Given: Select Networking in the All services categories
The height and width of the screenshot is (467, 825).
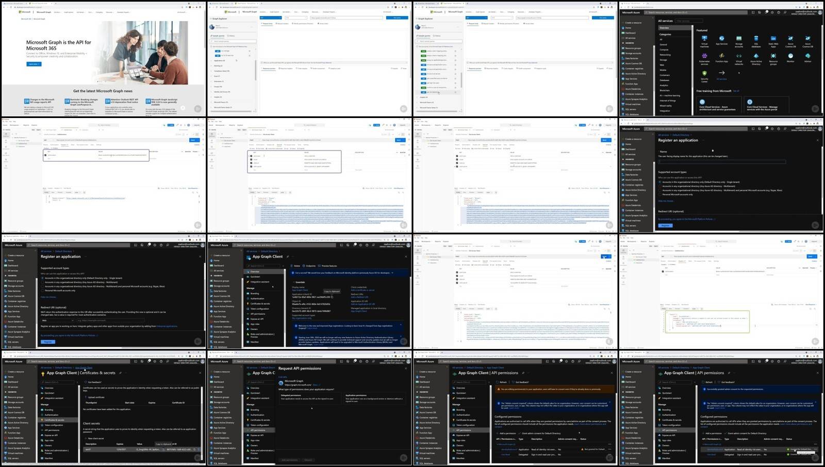Looking at the screenshot, I should pos(665,55).
